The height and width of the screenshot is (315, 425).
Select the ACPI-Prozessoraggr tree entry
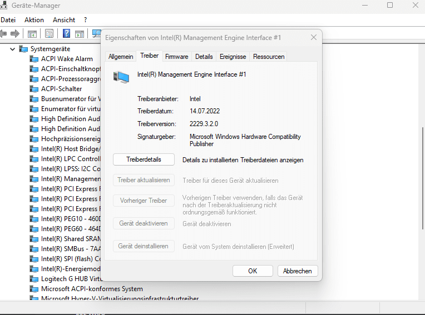point(71,79)
